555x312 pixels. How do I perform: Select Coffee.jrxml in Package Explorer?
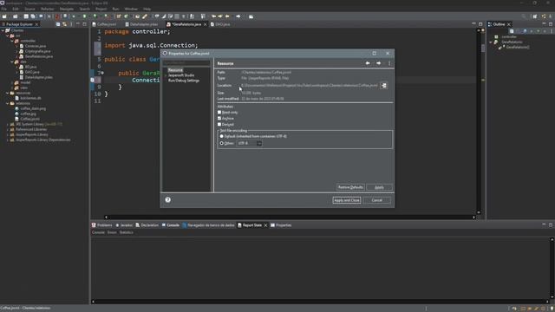point(29,119)
